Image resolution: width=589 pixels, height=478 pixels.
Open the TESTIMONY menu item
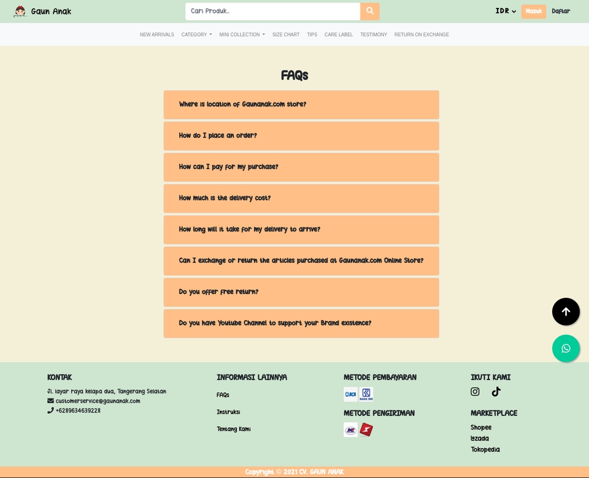click(x=374, y=34)
